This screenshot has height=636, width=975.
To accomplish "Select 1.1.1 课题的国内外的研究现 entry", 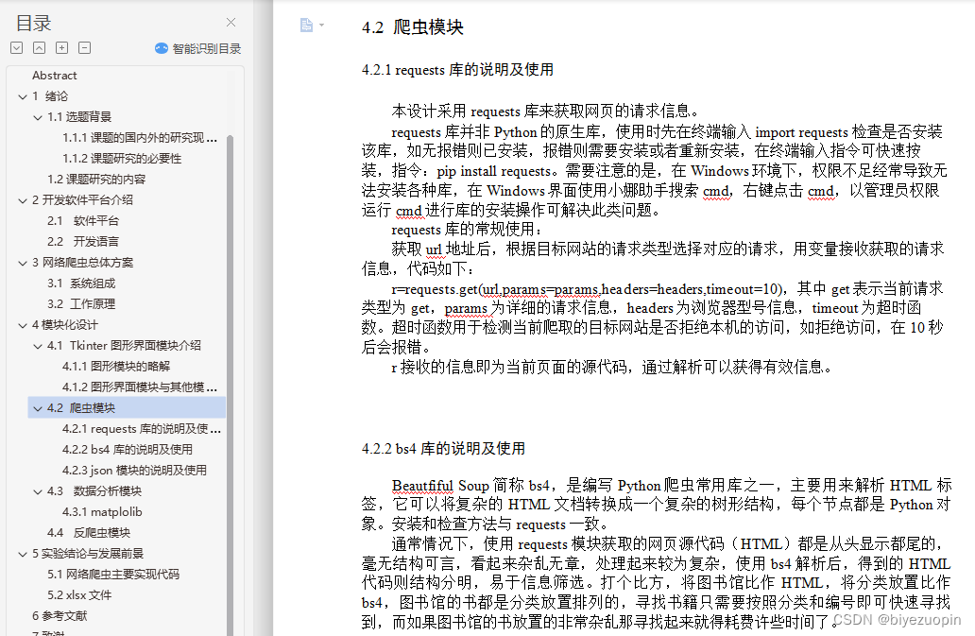I will tap(139, 137).
